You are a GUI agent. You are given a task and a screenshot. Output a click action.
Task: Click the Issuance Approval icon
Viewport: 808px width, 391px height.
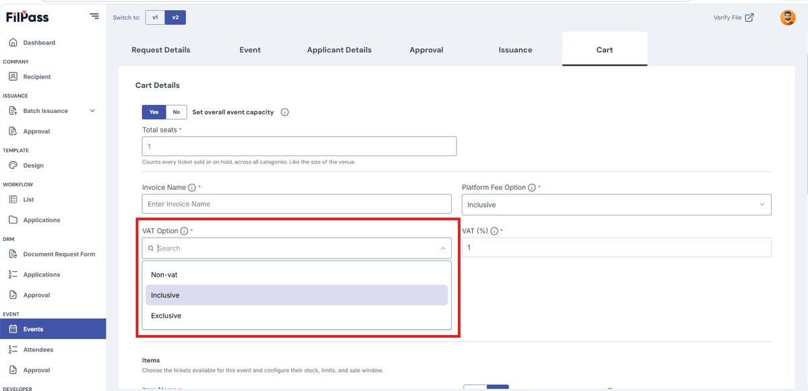click(x=13, y=131)
